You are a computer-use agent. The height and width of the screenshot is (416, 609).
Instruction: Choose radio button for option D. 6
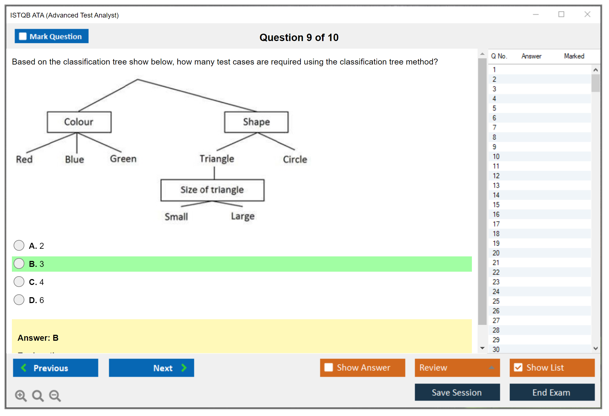tap(19, 300)
